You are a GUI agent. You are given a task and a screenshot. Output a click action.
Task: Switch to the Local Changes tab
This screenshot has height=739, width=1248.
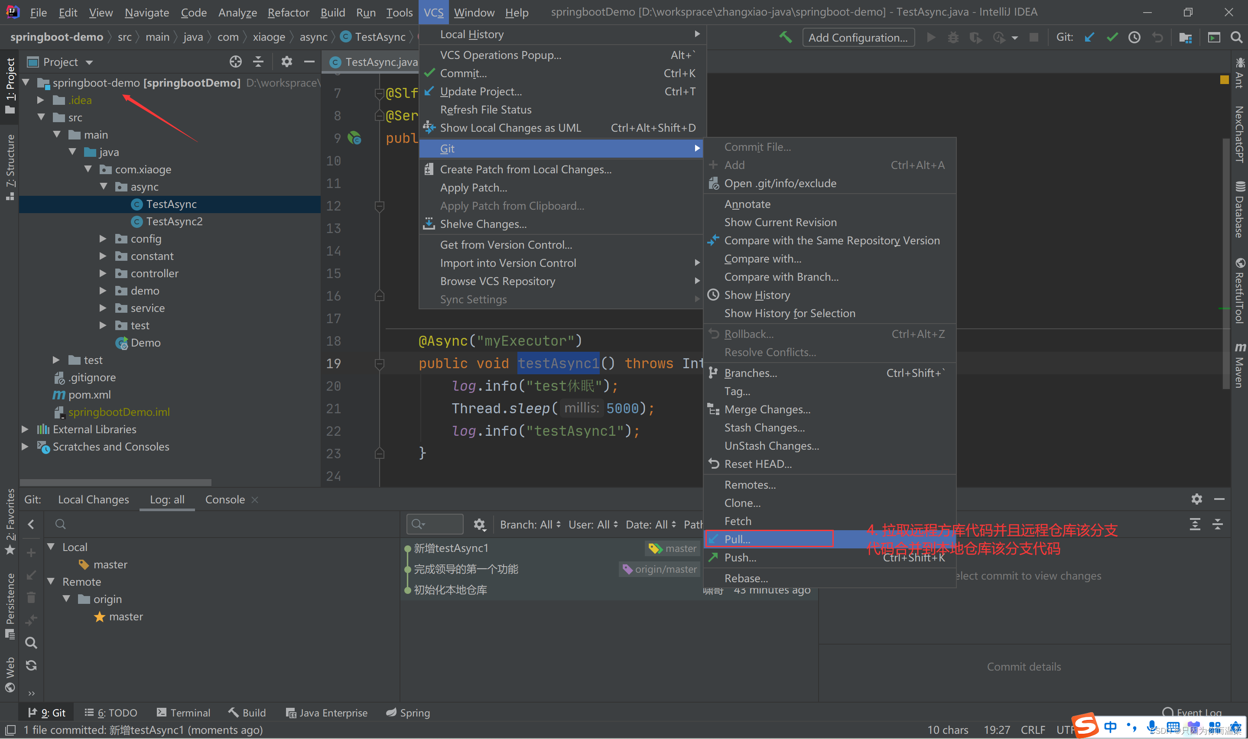click(93, 499)
